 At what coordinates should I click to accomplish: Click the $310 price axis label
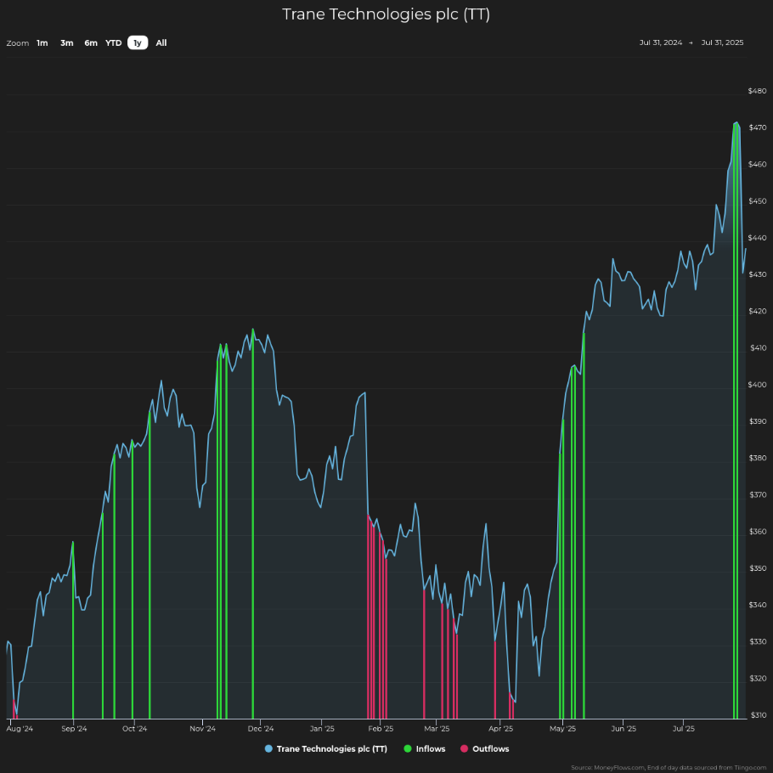[x=757, y=715]
